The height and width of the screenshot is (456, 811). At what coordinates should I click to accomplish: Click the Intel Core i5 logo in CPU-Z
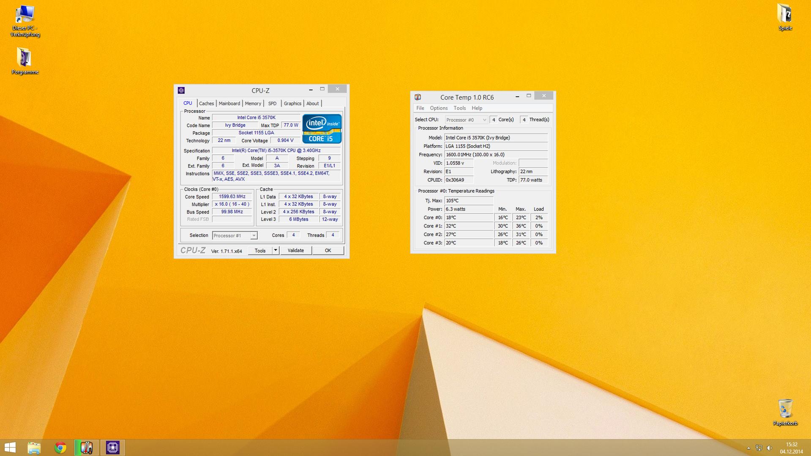[322, 129]
